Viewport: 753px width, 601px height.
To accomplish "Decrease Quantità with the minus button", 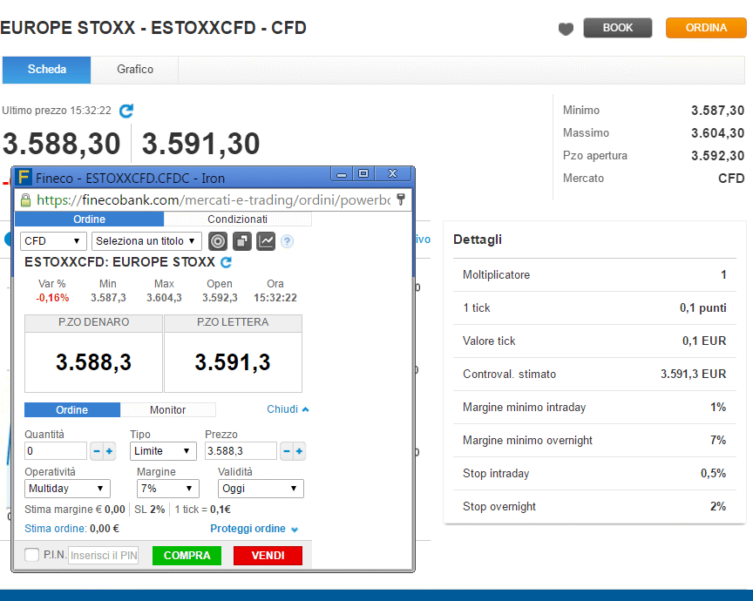I will 97,451.
